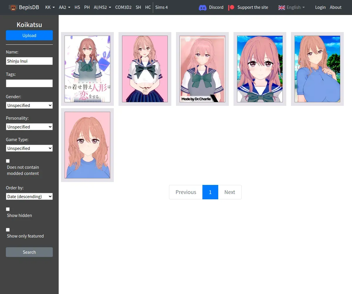Expand the KK navigation dropdown

pyautogui.click(x=50, y=7)
